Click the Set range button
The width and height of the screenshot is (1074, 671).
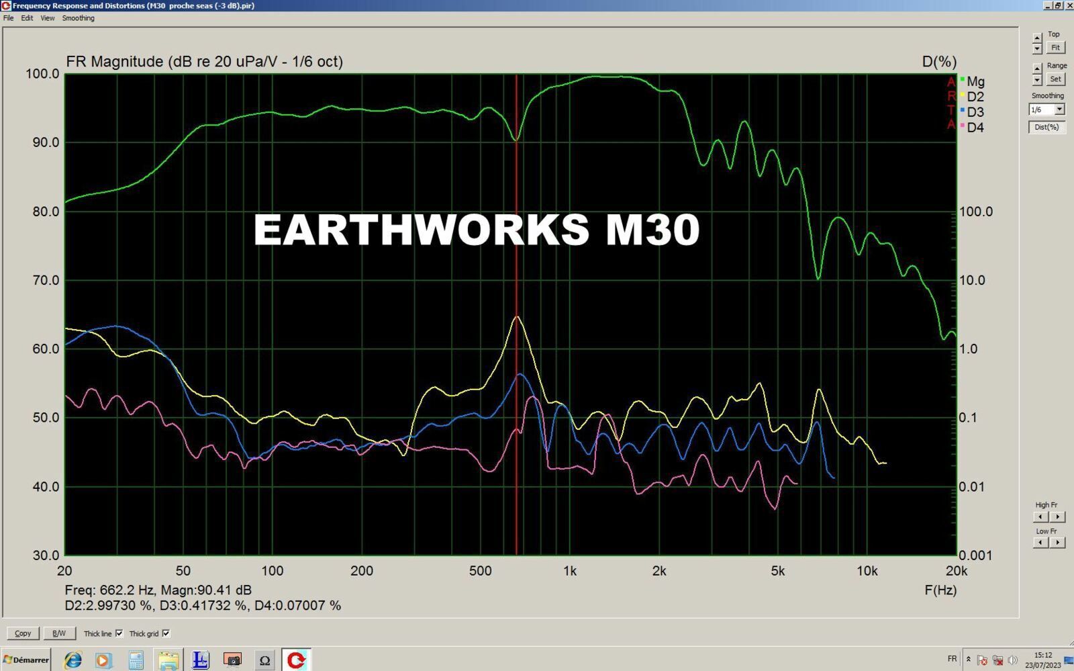[1055, 79]
